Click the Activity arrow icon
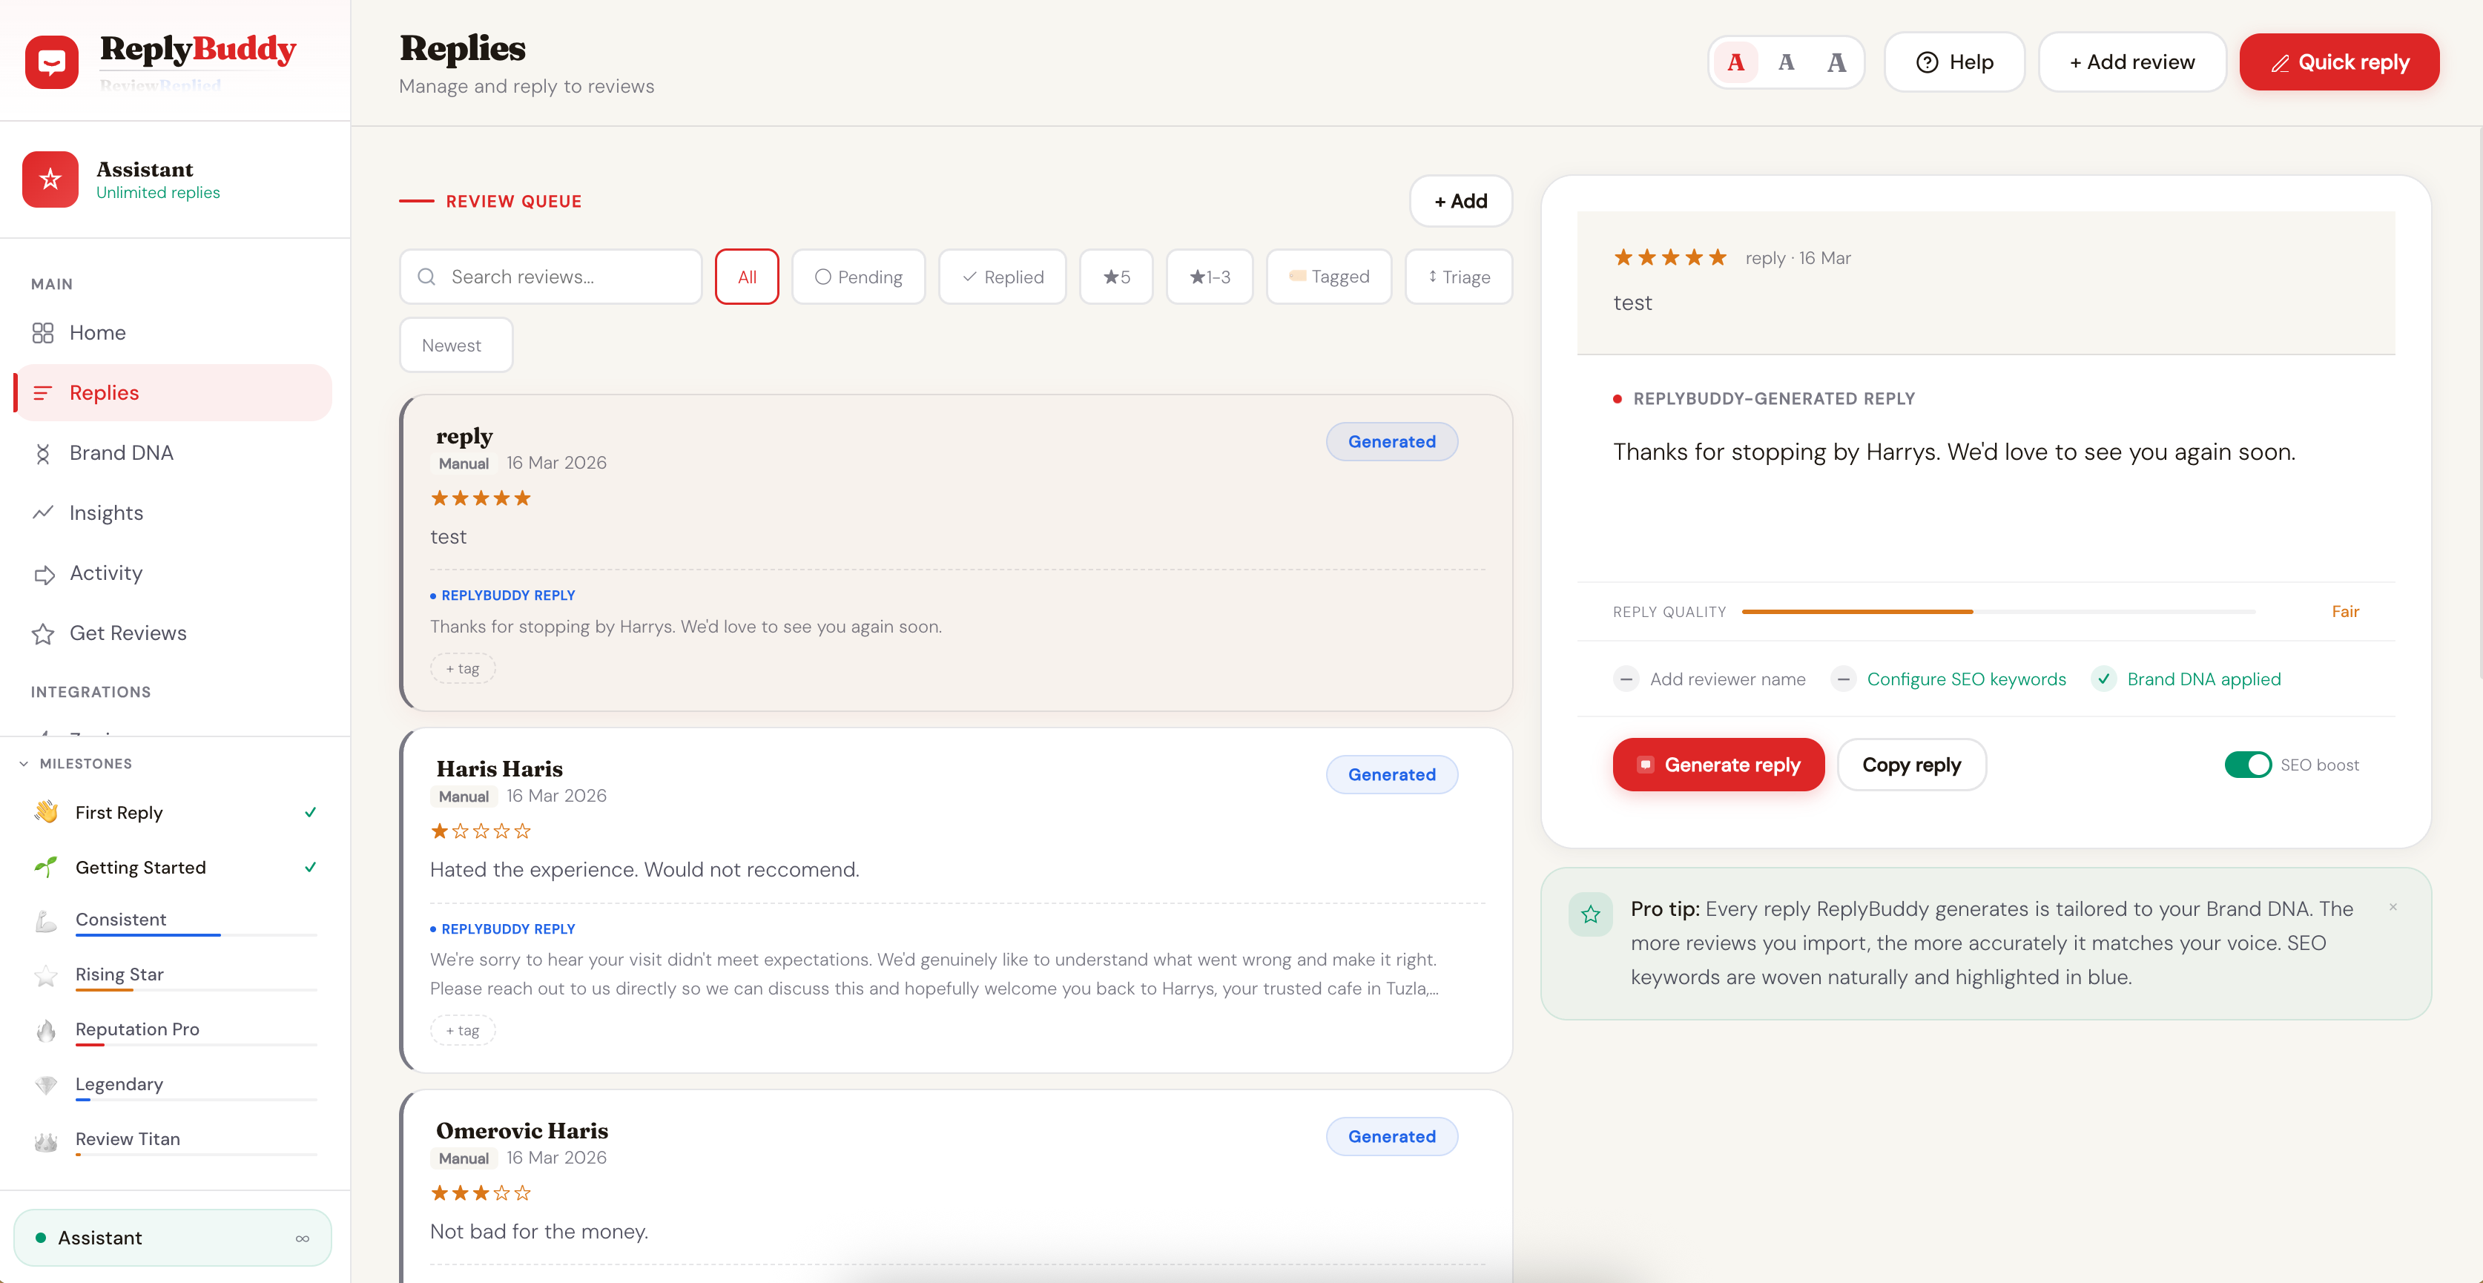Viewport: 2483px width, 1283px height. coord(43,573)
